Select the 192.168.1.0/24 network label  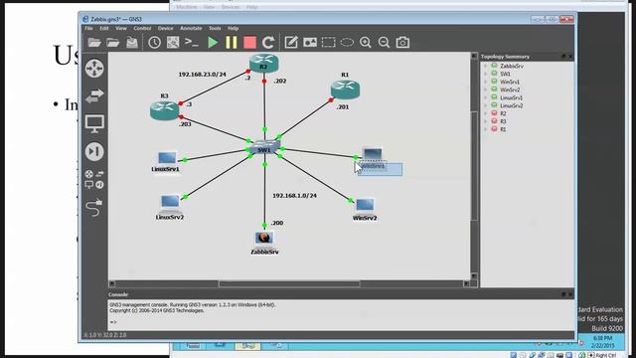294,196
